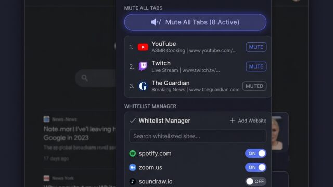Mute the Twitch tab

pos(256,66)
